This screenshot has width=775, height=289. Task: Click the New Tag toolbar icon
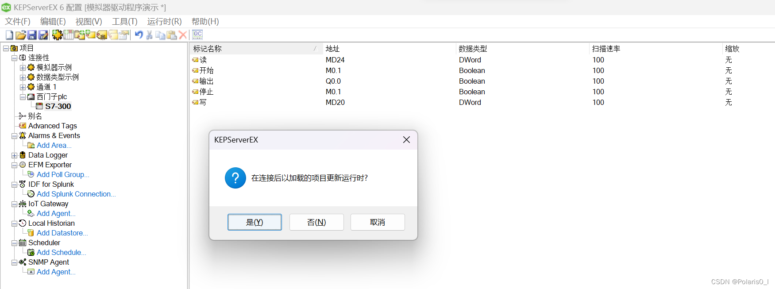point(91,35)
